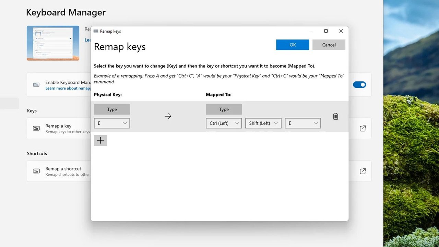Click Type button under Mapped To
This screenshot has height=247, width=439.
coord(224,109)
